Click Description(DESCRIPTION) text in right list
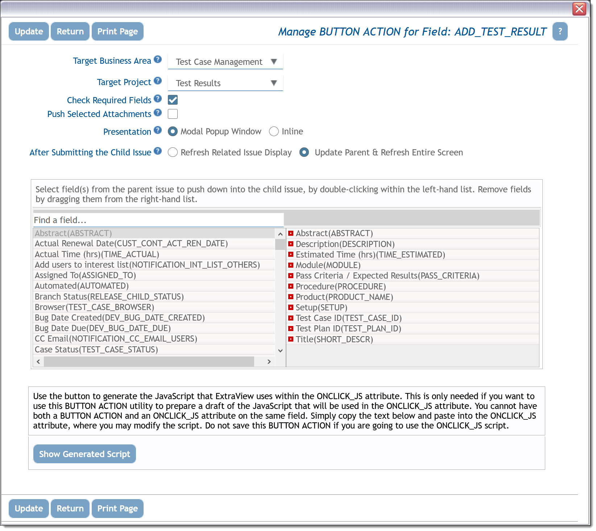596x531 pixels. click(345, 244)
